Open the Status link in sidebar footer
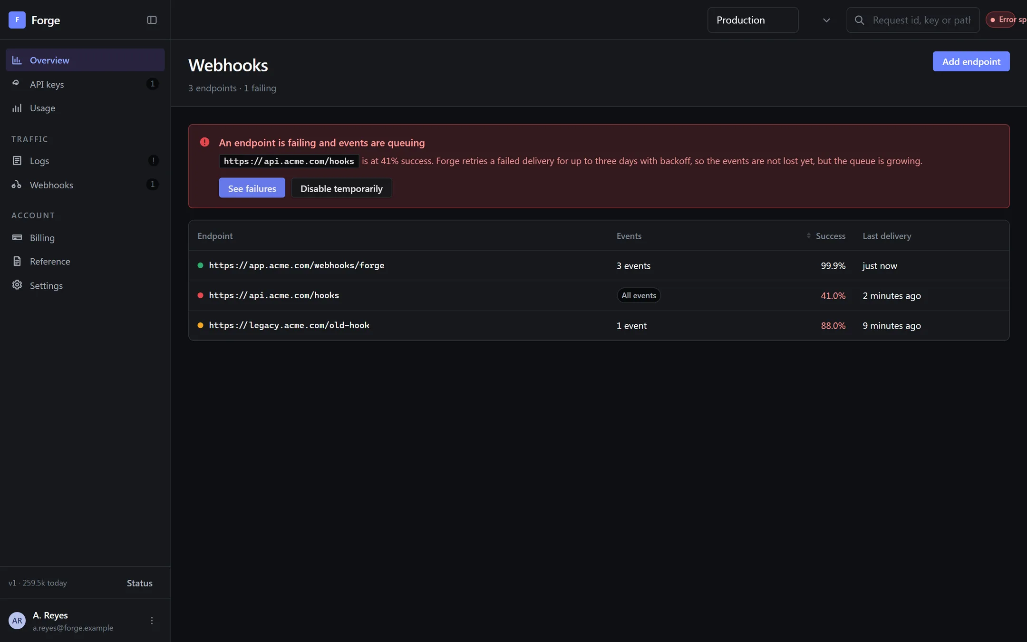 click(140, 583)
